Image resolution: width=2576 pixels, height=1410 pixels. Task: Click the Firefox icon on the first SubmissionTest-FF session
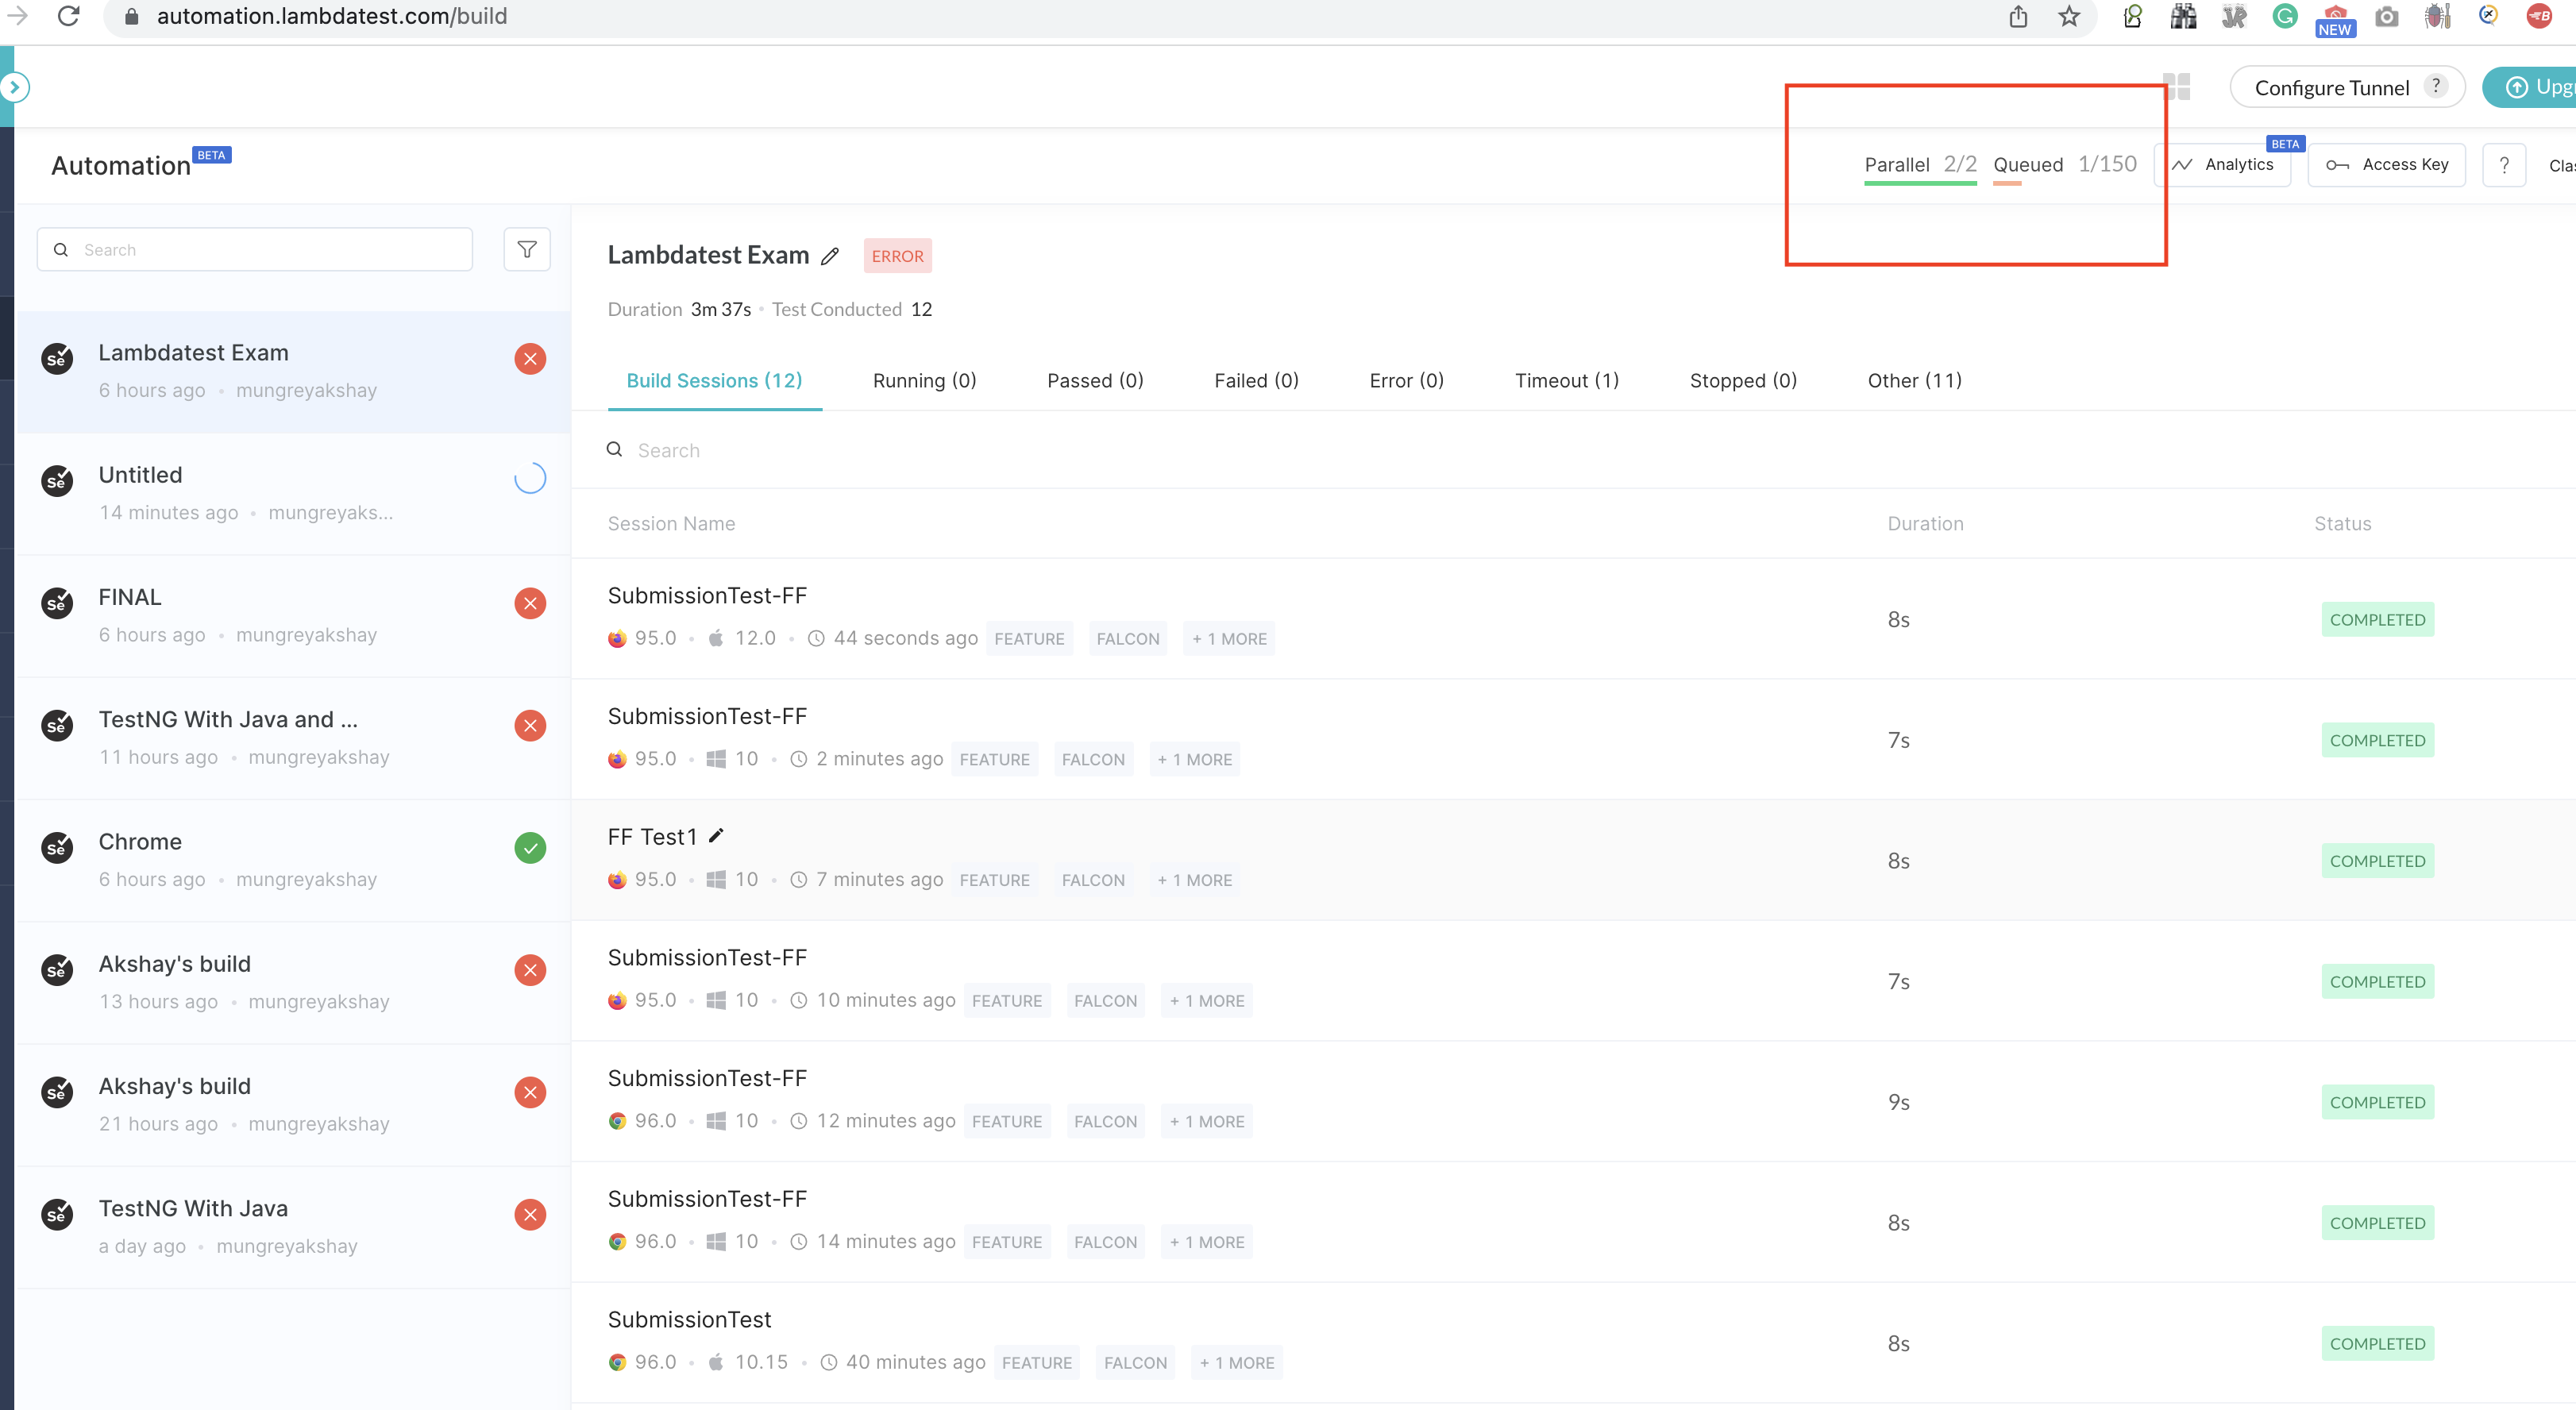pyautogui.click(x=616, y=638)
